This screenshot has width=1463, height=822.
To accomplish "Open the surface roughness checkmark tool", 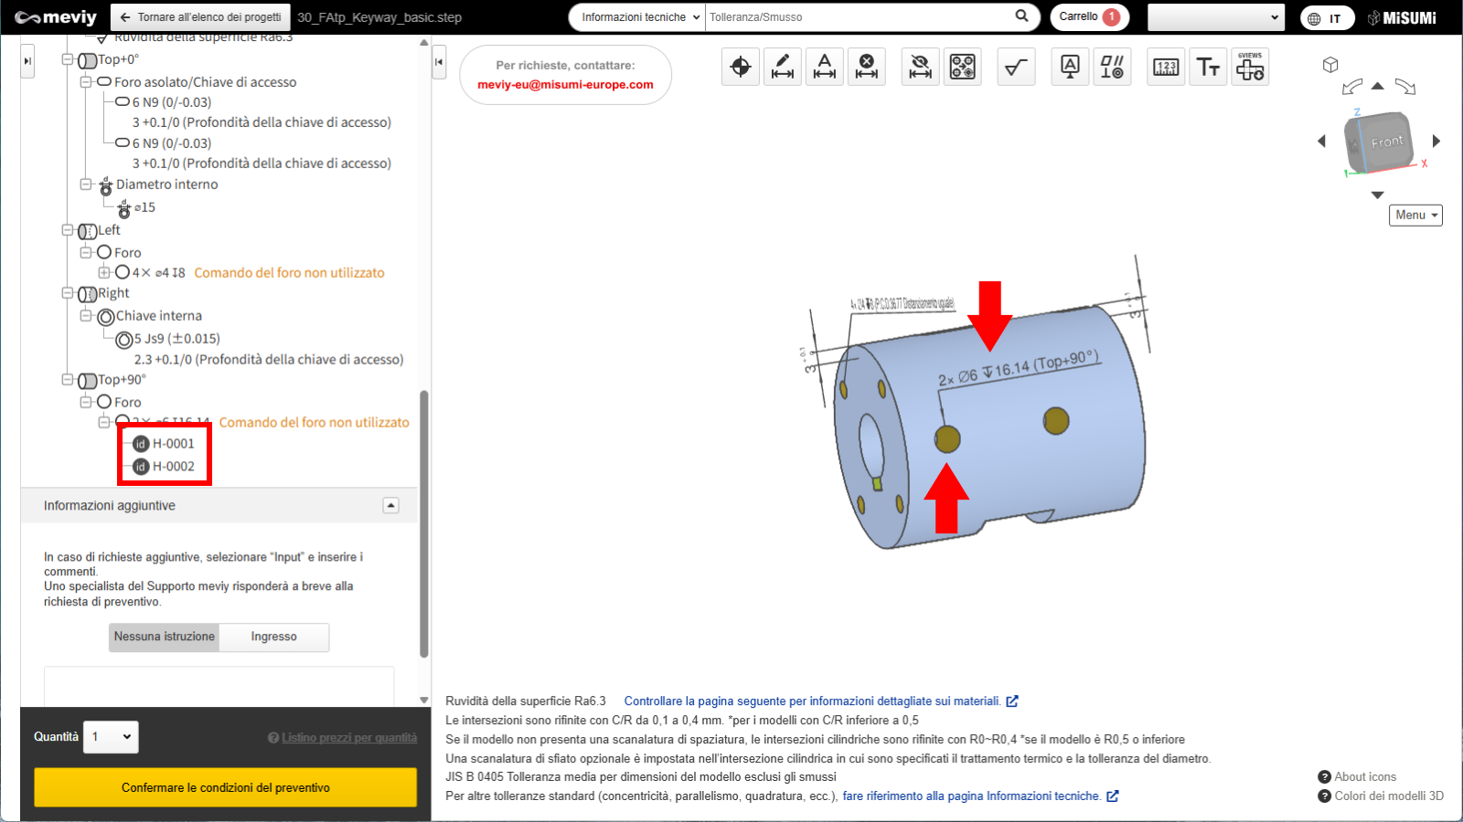I will click(1016, 67).
